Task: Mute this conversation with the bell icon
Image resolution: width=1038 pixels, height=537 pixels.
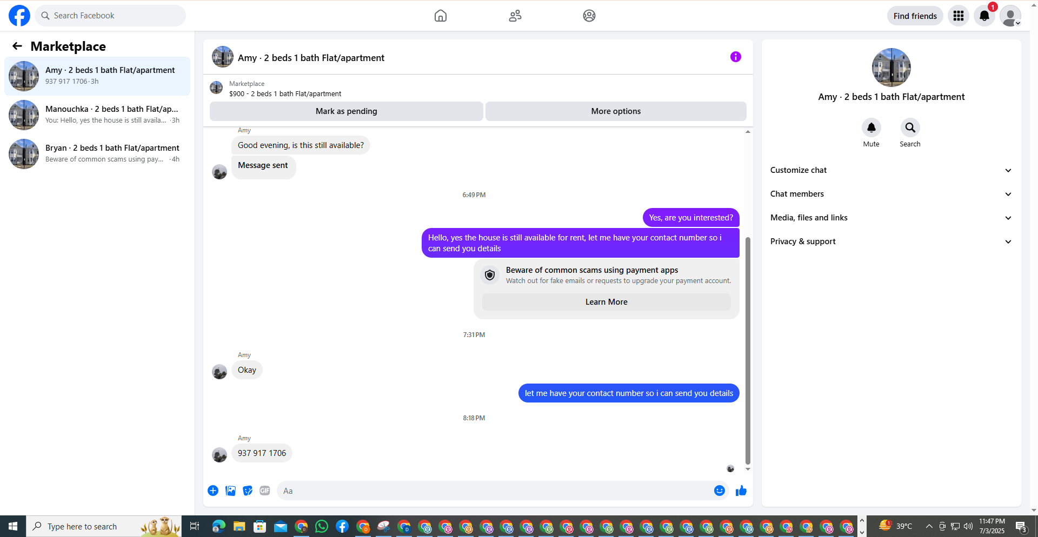Action: click(871, 127)
